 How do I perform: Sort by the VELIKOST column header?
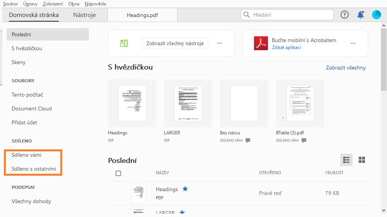[x=334, y=173]
